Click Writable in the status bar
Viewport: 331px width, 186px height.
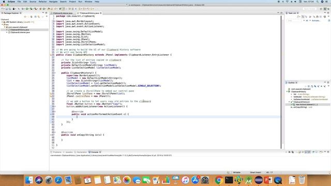(x=237, y=172)
